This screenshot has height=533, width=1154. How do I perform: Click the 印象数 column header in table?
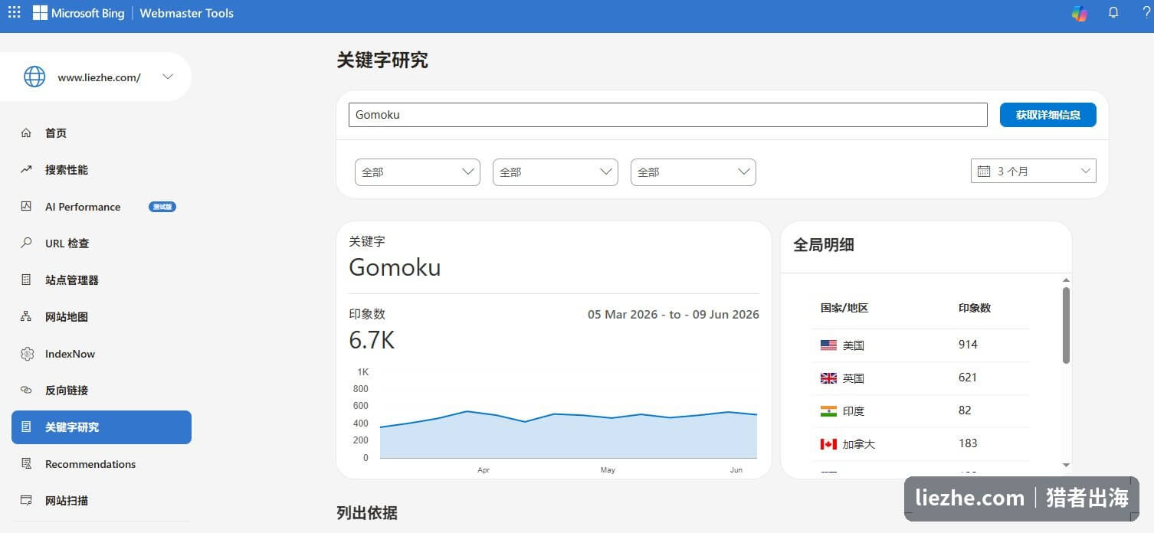pyautogui.click(x=975, y=308)
